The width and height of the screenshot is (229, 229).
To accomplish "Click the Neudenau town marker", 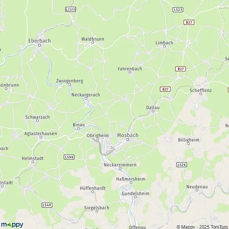I will coord(197,190).
